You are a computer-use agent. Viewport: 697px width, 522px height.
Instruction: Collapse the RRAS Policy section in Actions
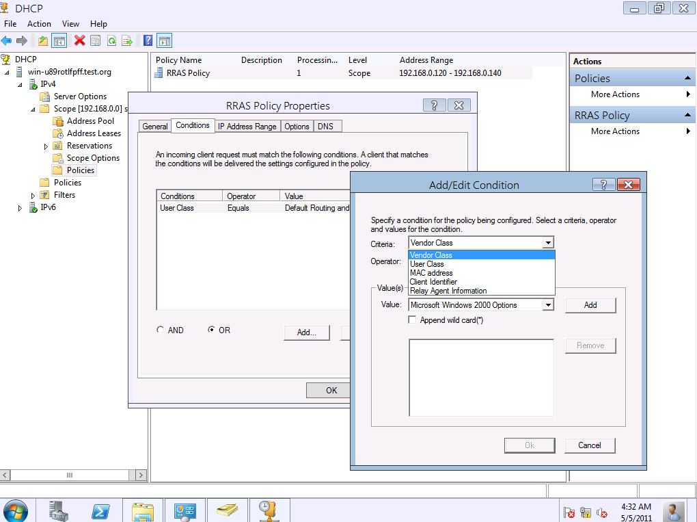click(687, 115)
